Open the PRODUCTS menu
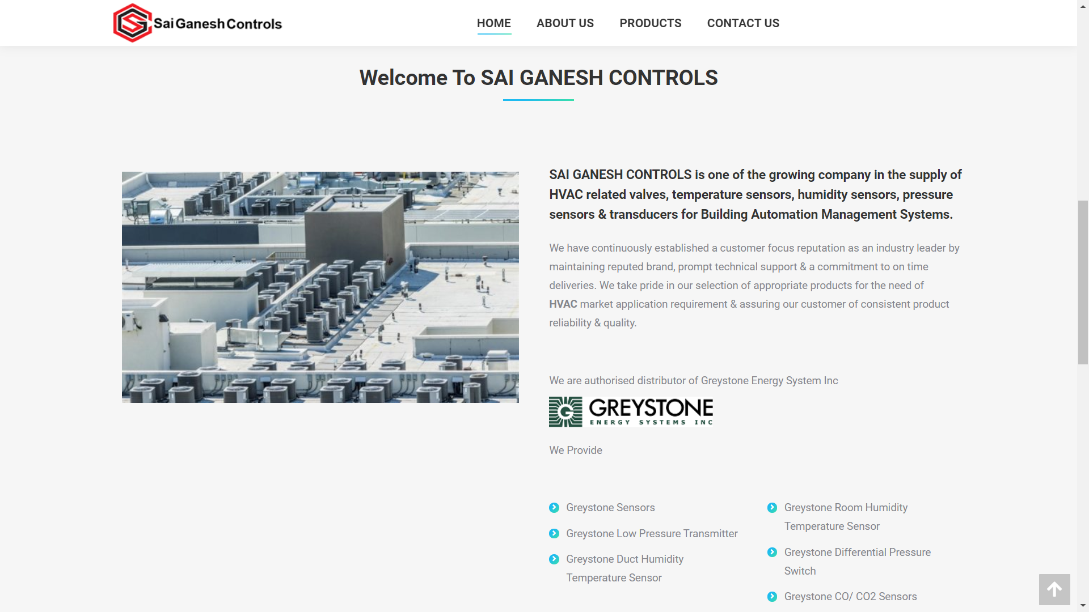 pyautogui.click(x=650, y=23)
